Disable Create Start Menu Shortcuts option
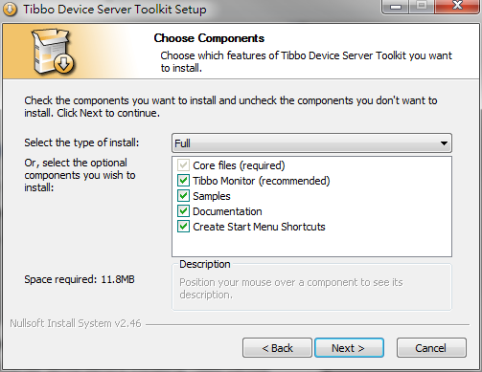Screen dimensions: 482x372 (183, 227)
